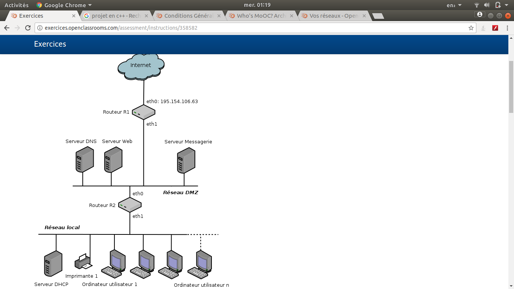Bookmark this page with the star icon
Viewport: 514px width, 289px height.
click(x=471, y=28)
